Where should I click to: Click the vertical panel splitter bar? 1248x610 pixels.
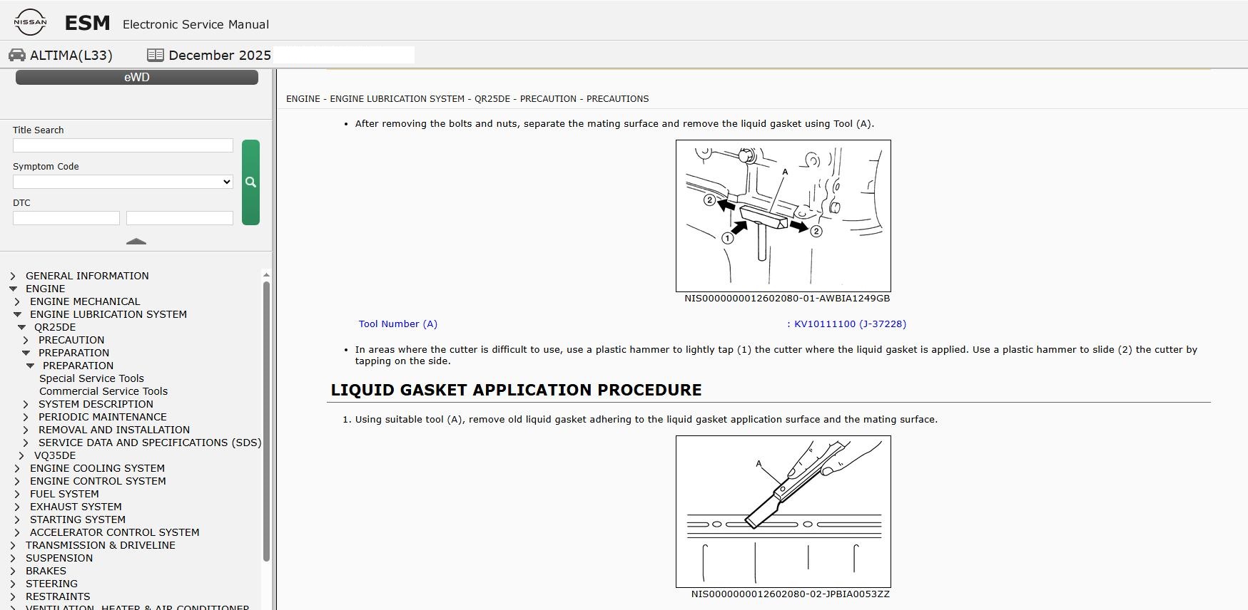click(275, 339)
